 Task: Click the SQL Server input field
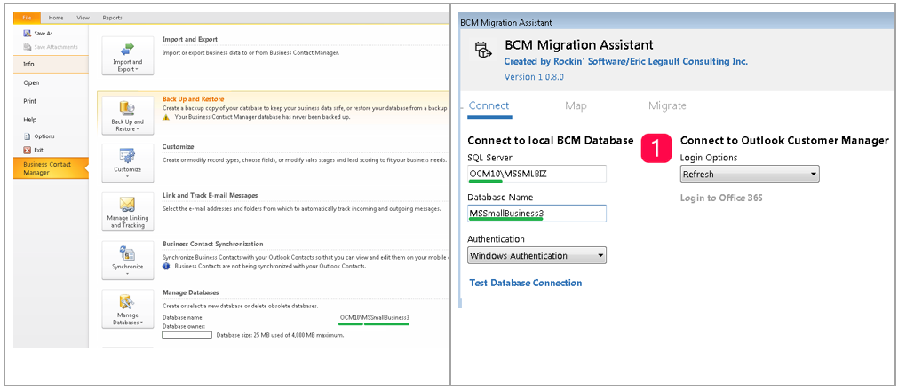coord(536,174)
